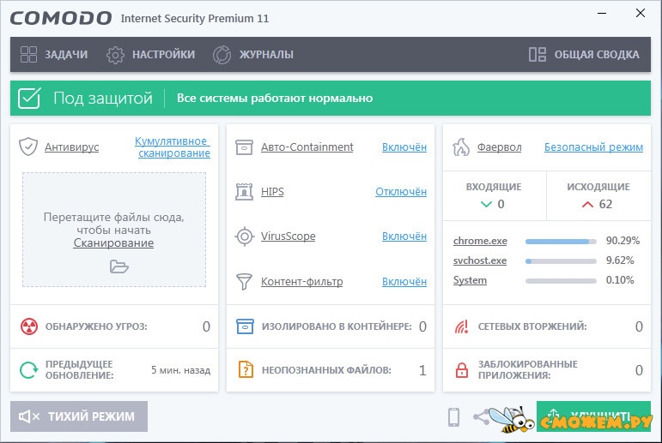Screen dimensions: 662x443
Task: Open System process link
Action: 470,280
